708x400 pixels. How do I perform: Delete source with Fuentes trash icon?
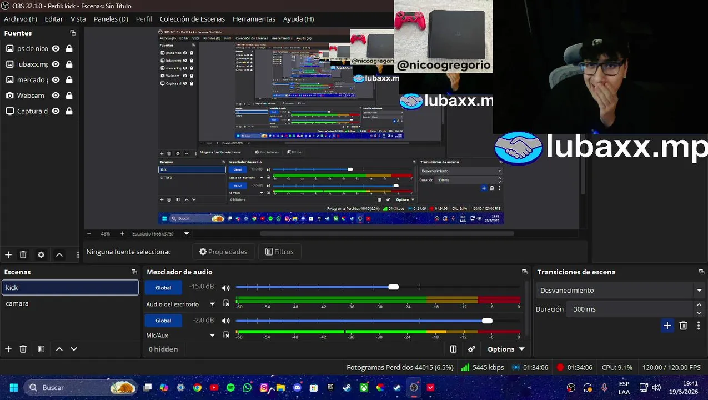click(x=23, y=254)
